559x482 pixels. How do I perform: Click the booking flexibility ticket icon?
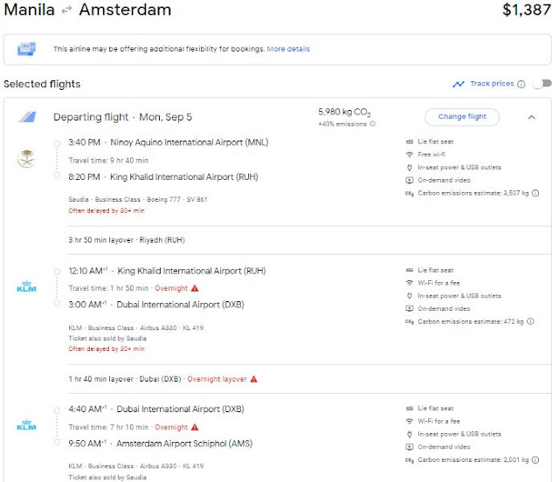(28, 49)
